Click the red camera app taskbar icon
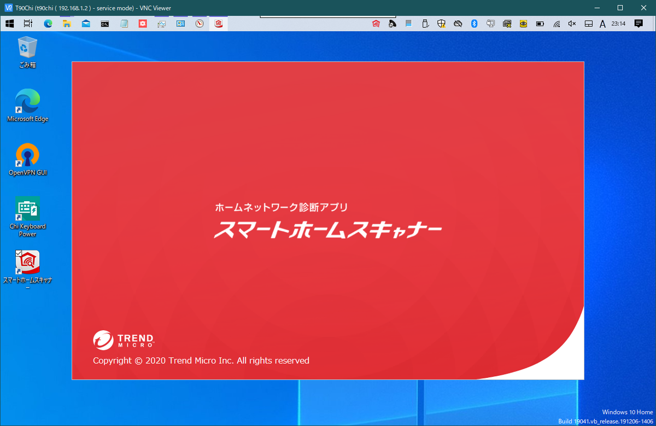The width and height of the screenshot is (656, 426). pyautogui.click(x=143, y=24)
